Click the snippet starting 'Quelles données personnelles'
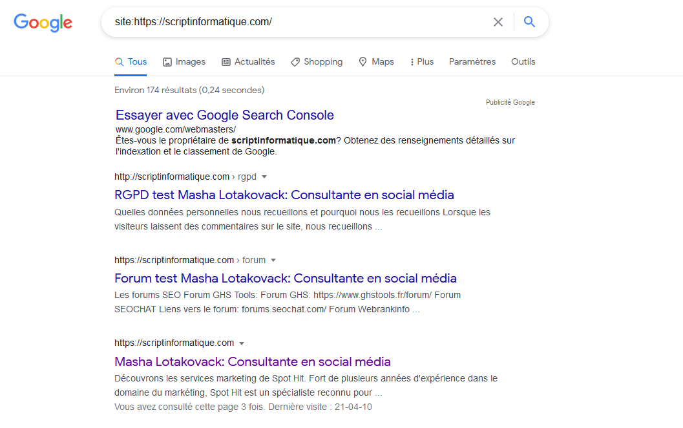The image size is (683, 428). [x=302, y=219]
